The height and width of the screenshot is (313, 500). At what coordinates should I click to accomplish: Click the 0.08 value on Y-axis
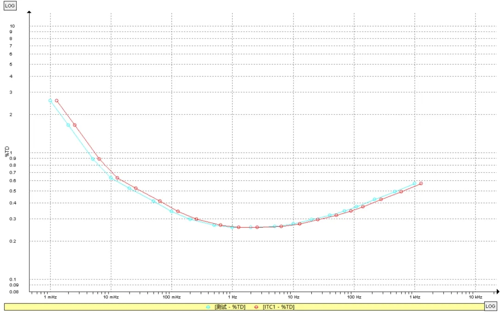(x=14, y=292)
